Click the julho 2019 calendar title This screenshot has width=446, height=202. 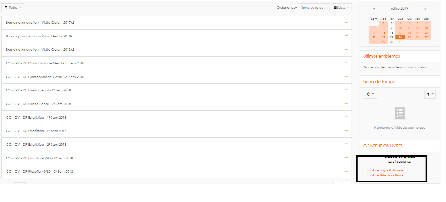click(x=400, y=9)
